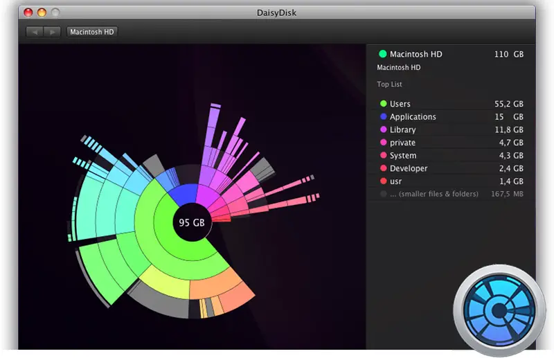Image resolution: width=554 pixels, height=358 pixels.
Task: Click the 110 GB disk size text
Action: pyautogui.click(x=509, y=54)
